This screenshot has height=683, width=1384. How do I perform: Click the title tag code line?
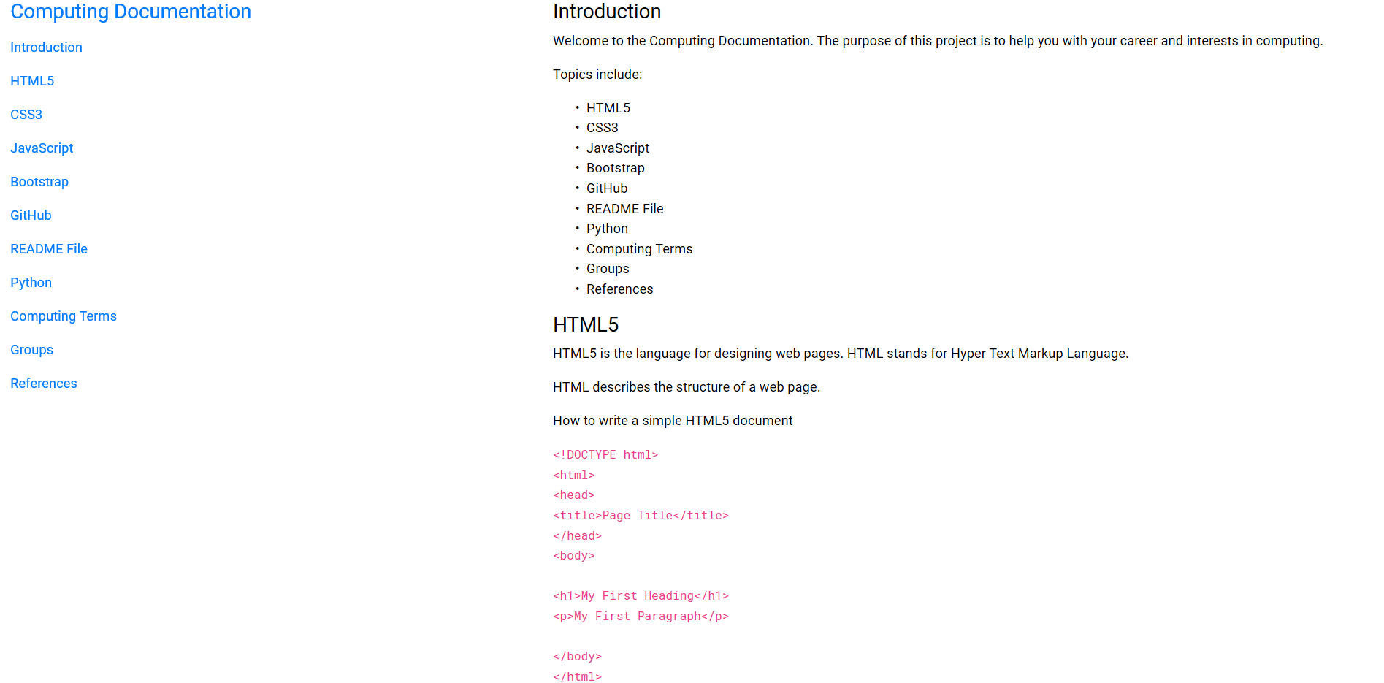pos(641,516)
